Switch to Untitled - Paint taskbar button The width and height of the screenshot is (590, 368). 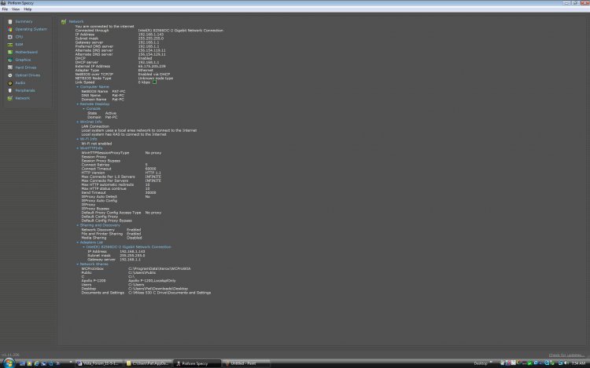coord(246,363)
